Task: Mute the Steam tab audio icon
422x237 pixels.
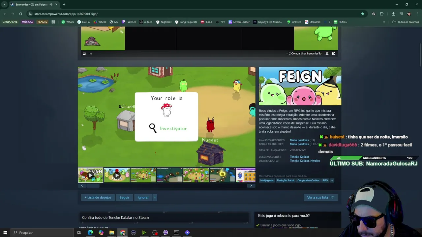Action: 51,5
